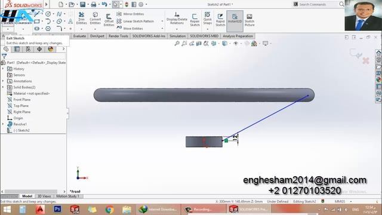Open Edit Appearance in view toolbar
The width and height of the screenshot is (382, 215).
click(x=254, y=44)
